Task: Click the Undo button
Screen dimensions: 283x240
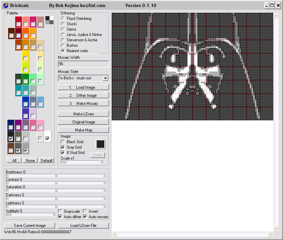Action: [98, 155]
